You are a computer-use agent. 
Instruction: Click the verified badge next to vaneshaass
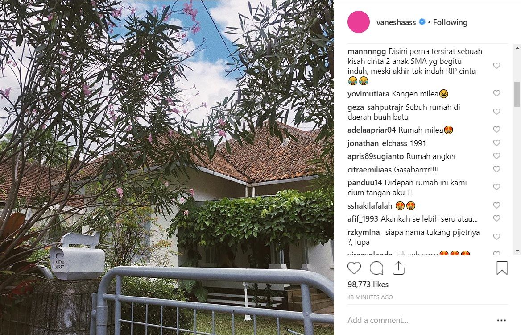422,22
